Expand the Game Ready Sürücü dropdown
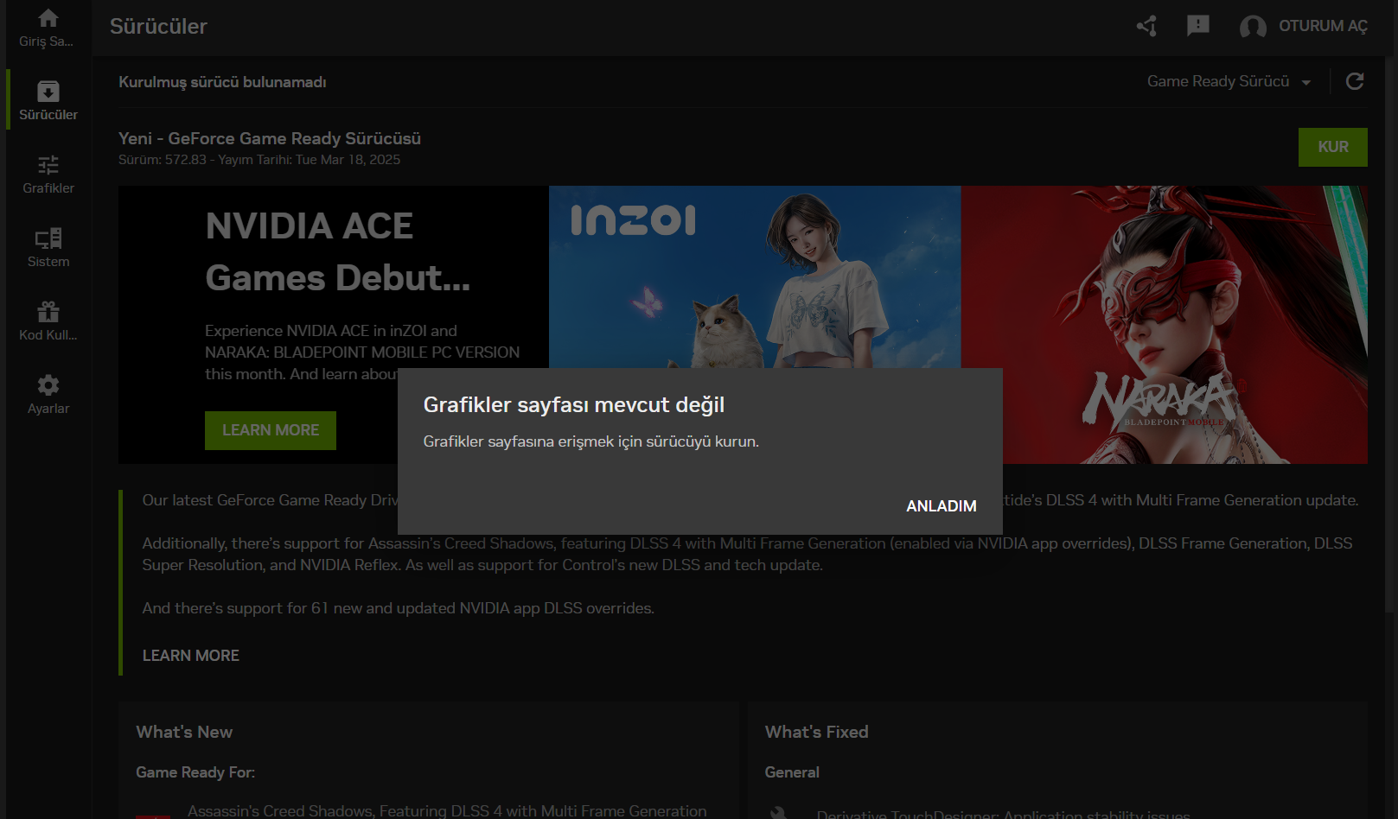The image size is (1398, 819). 1229,81
